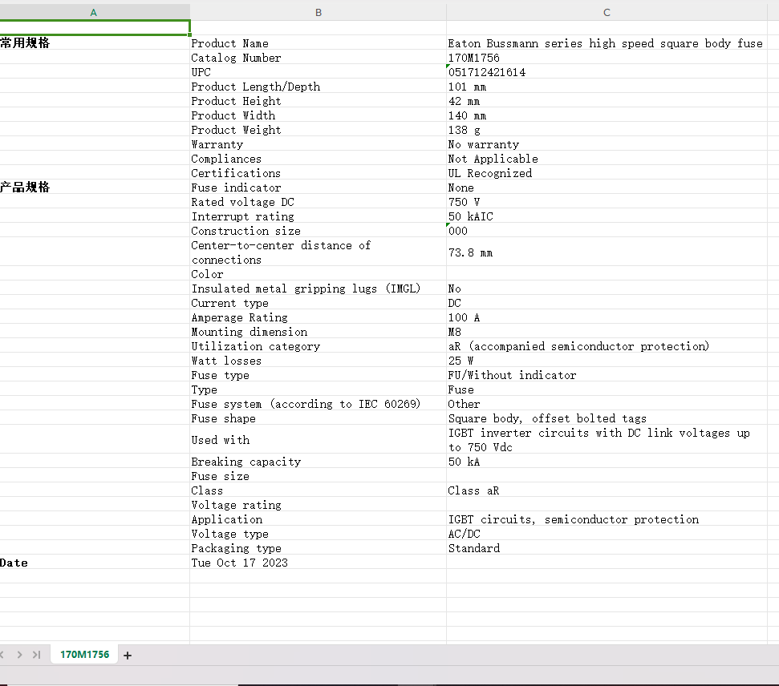
Task: Select the 'Fuse shape' cell
Action: [318, 418]
